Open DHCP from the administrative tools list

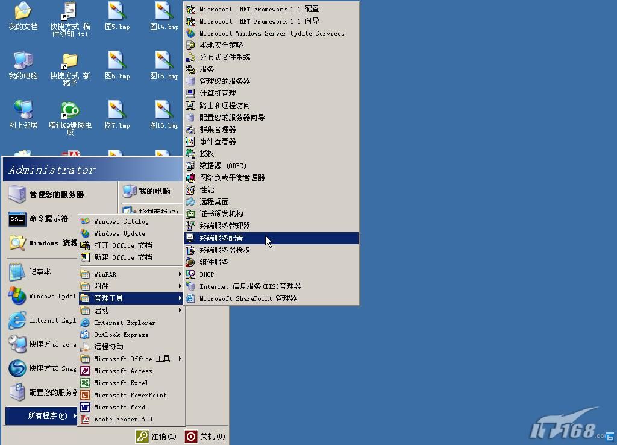pos(208,274)
